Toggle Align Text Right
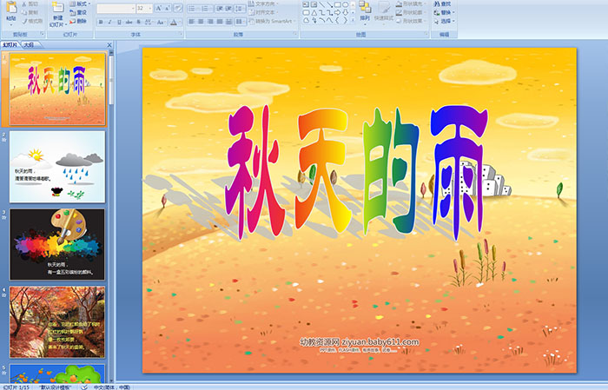This screenshot has height=390, width=608. click(210, 22)
